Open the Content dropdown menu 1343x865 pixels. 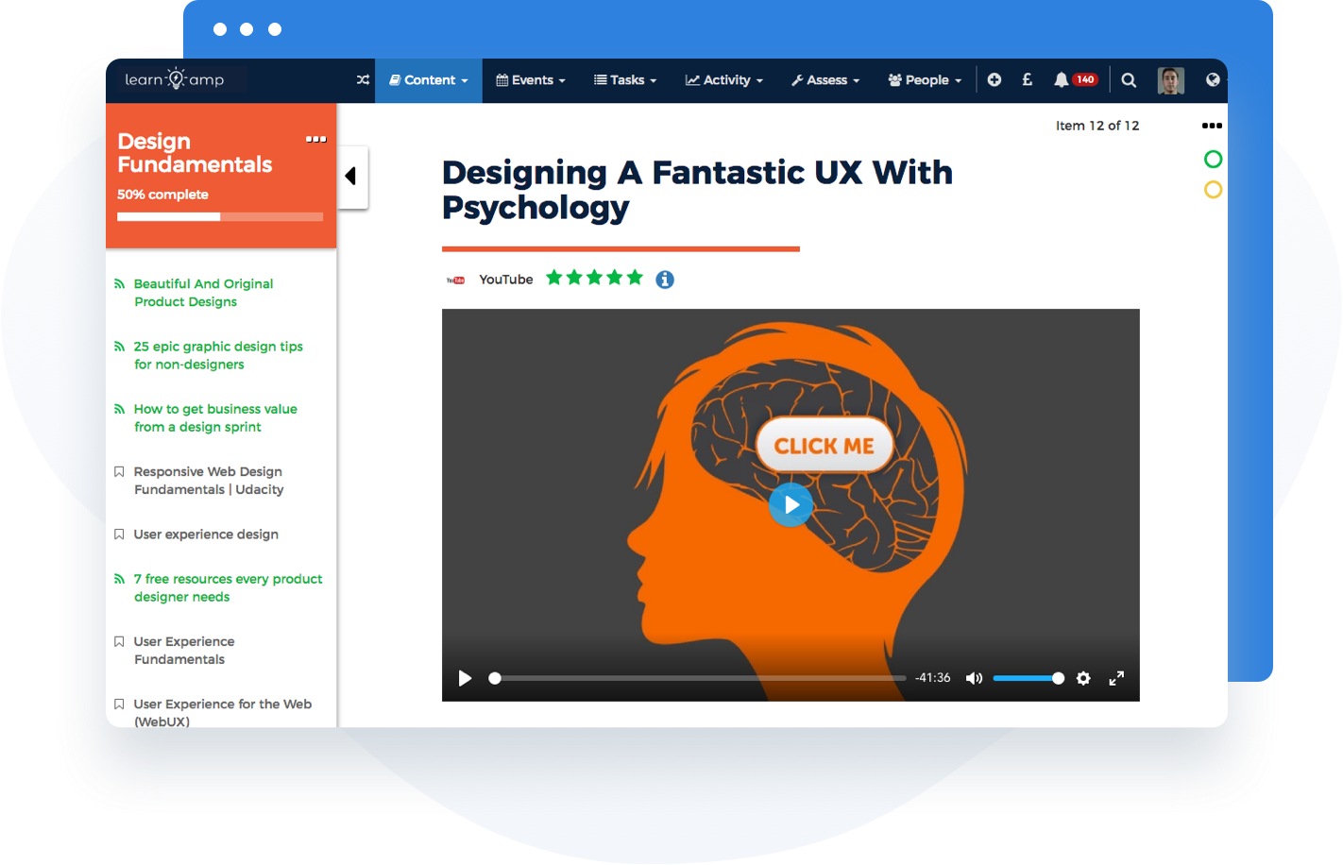428,80
